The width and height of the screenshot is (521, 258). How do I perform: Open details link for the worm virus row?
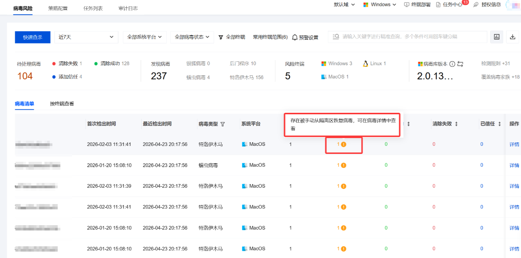coord(514,165)
